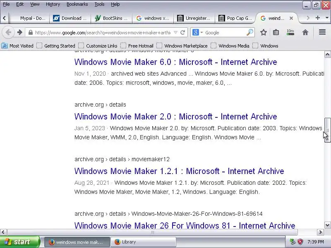The height and width of the screenshot is (248, 331).
Task: Open Customize Links bookmark
Action: 98,46
